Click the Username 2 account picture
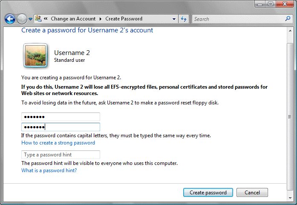 pos(35,56)
